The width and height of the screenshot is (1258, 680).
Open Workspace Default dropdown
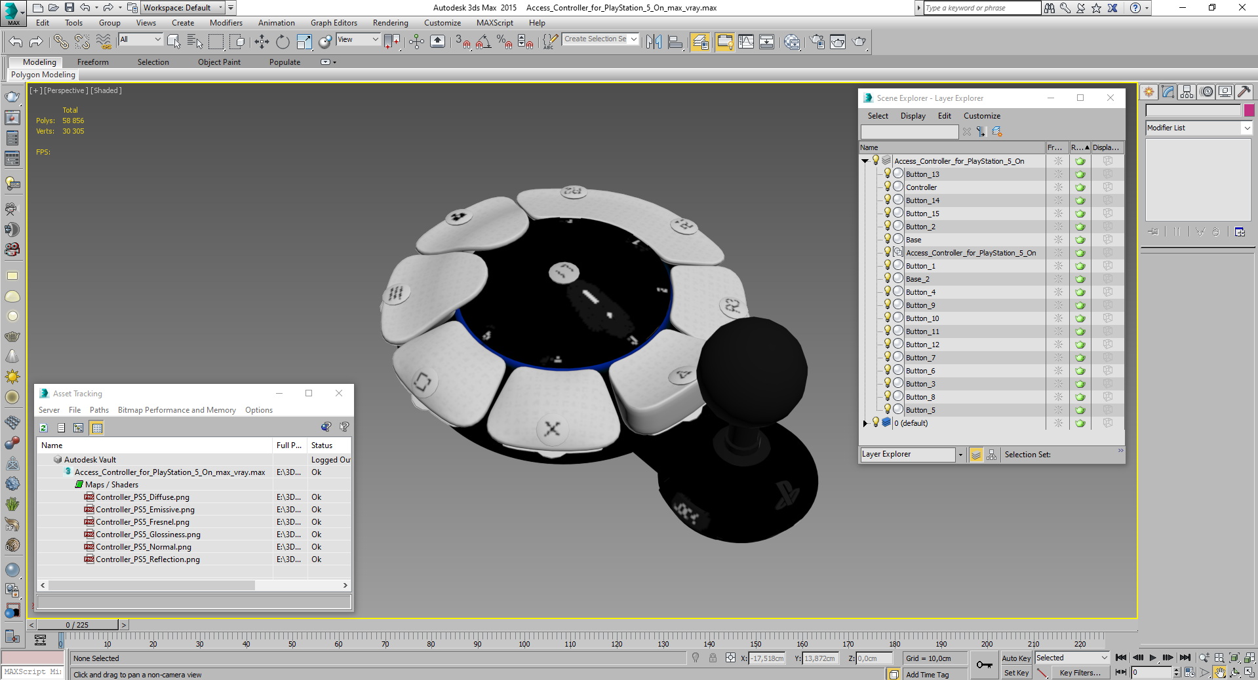click(x=183, y=8)
